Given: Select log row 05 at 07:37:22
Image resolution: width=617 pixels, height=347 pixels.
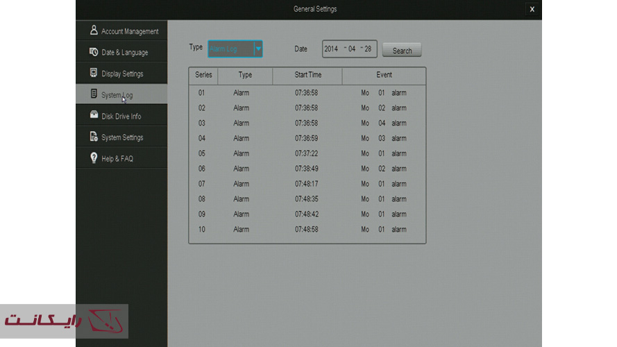Looking at the screenshot, I should coord(306,153).
